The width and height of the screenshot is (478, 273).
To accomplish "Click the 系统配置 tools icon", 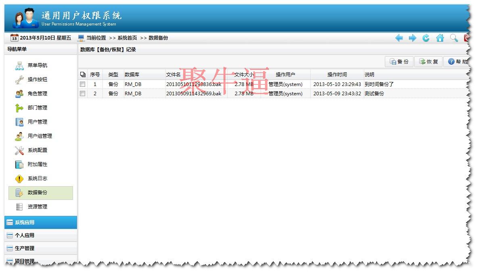I will click(19, 150).
